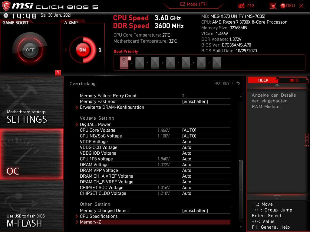Open the BIOS search magnifier icon
This screenshot has width=310, height=232.
pyautogui.click(x=273, y=6)
